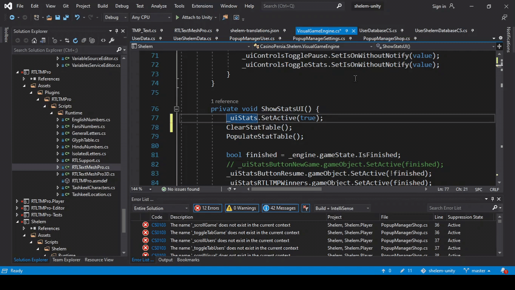The image size is (515, 290).
Task: Click the Undo arrow icon
Action: [77, 17]
